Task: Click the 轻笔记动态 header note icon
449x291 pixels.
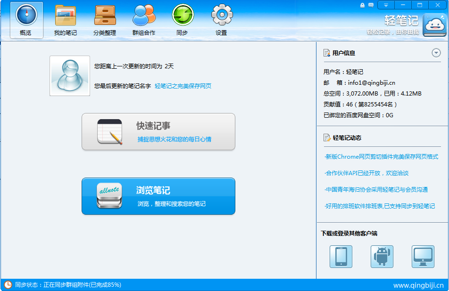Action: point(327,137)
